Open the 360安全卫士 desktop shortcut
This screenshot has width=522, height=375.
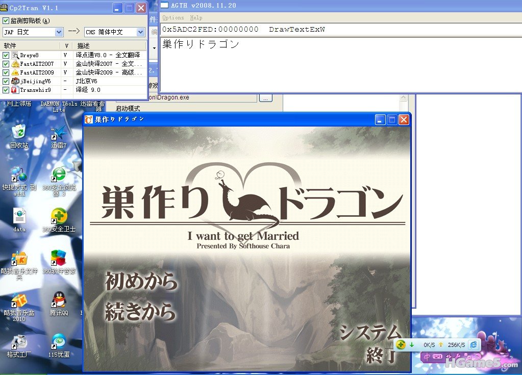coord(59,216)
